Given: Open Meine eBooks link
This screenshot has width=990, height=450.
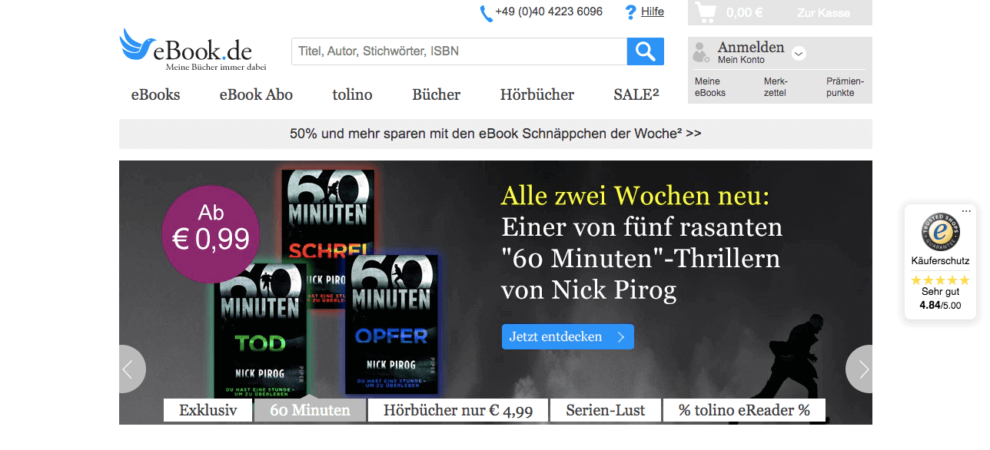Looking at the screenshot, I should [710, 87].
